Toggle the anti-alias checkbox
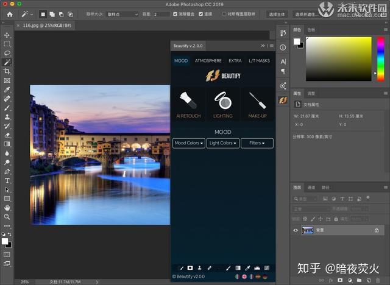Viewport: 390px width, 285px height. 175,14
